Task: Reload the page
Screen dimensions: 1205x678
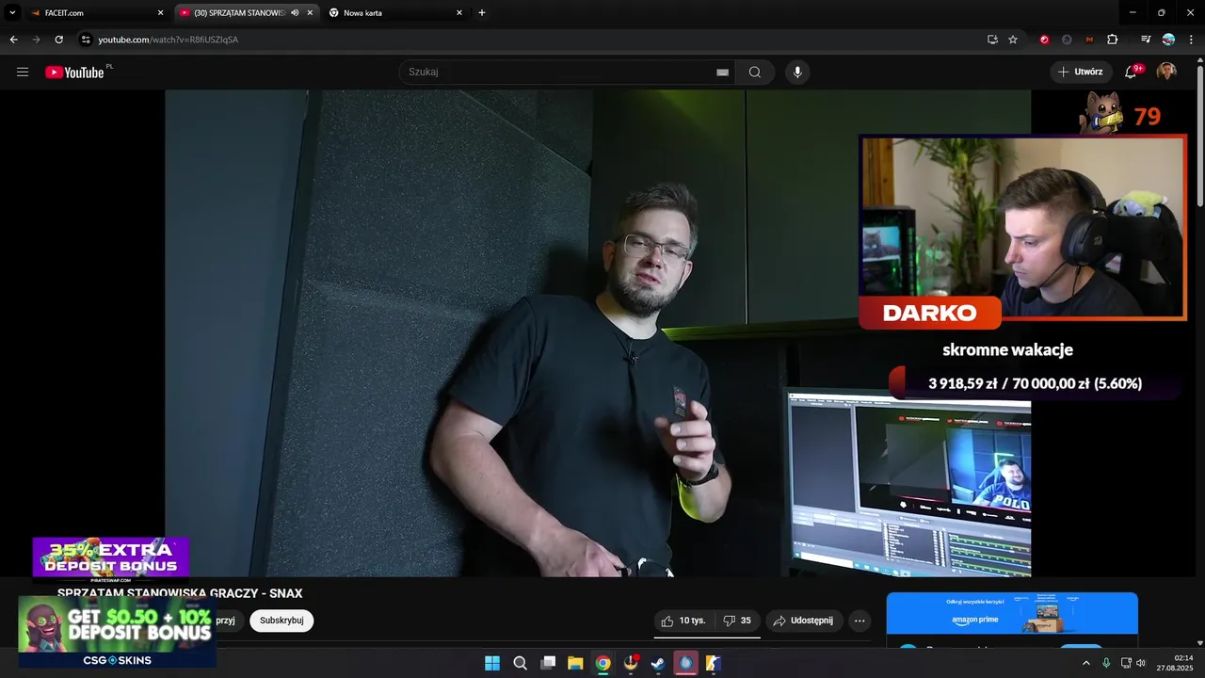Action: click(x=58, y=40)
